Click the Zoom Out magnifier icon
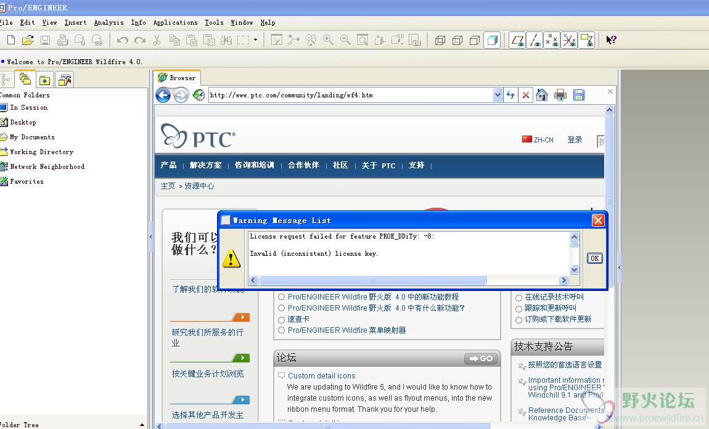Screen dimensions: 709x429 (345, 40)
